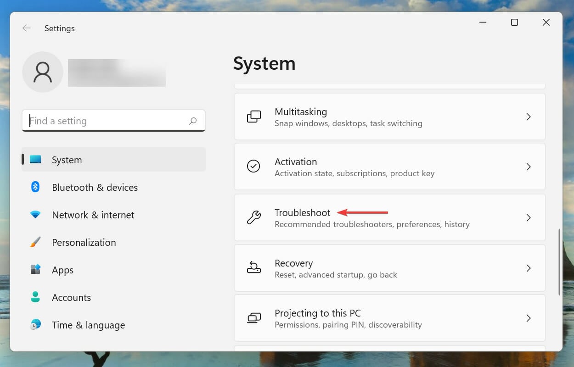Expand Activation with its chevron arrow
The height and width of the screenshot is (367, 574).
click(529, 167)
